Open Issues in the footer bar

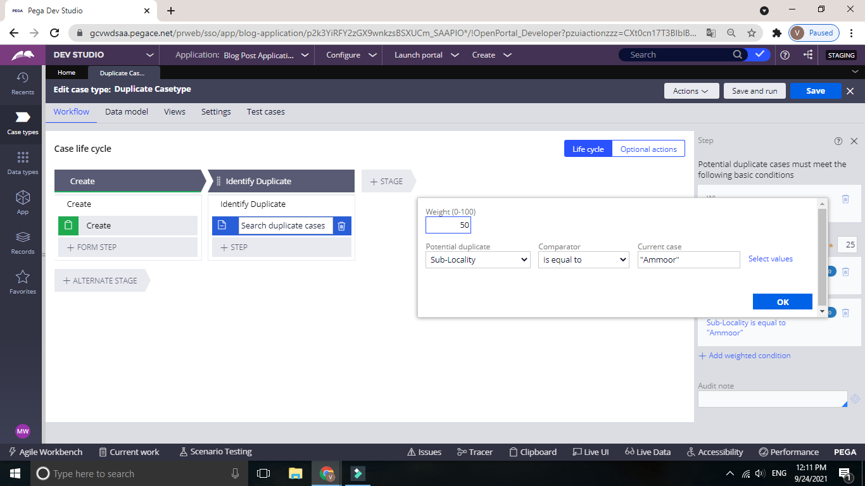(x=424, y=452)
